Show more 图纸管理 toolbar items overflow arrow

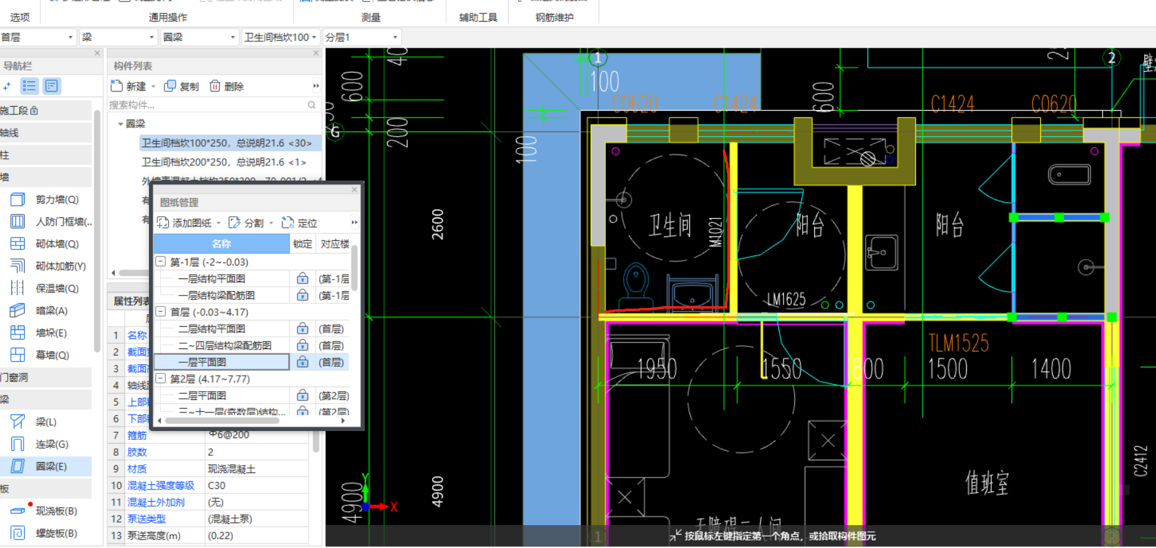coord(355,223)
